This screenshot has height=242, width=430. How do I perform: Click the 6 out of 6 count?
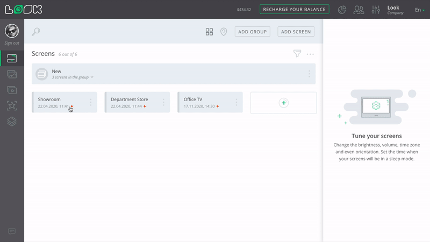click(68, 54)
